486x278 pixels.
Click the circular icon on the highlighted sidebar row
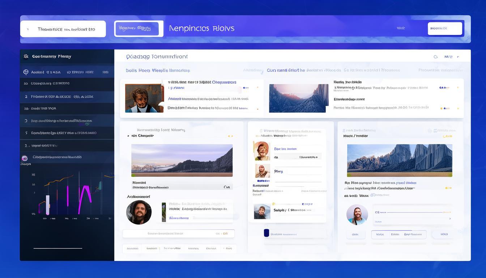click(x=26, y=72)
